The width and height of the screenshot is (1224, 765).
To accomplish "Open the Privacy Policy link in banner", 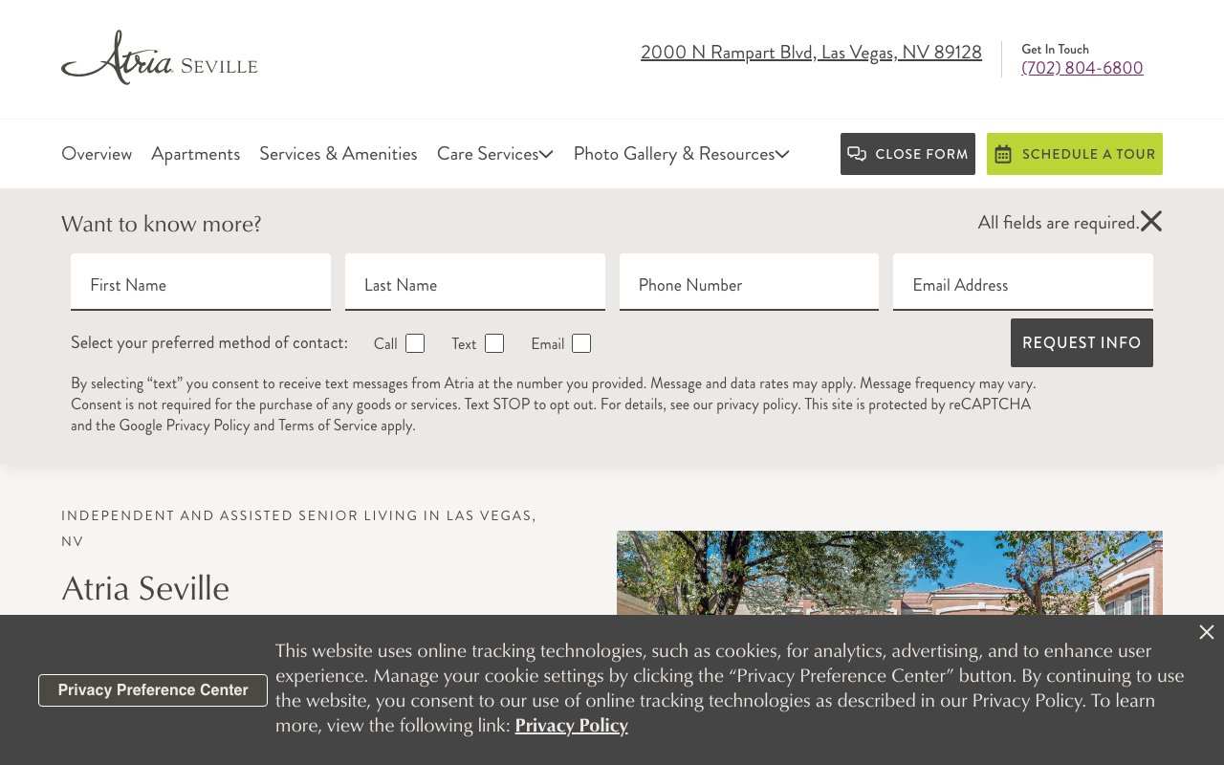I will pyautogui.click(x=572, y=726).
